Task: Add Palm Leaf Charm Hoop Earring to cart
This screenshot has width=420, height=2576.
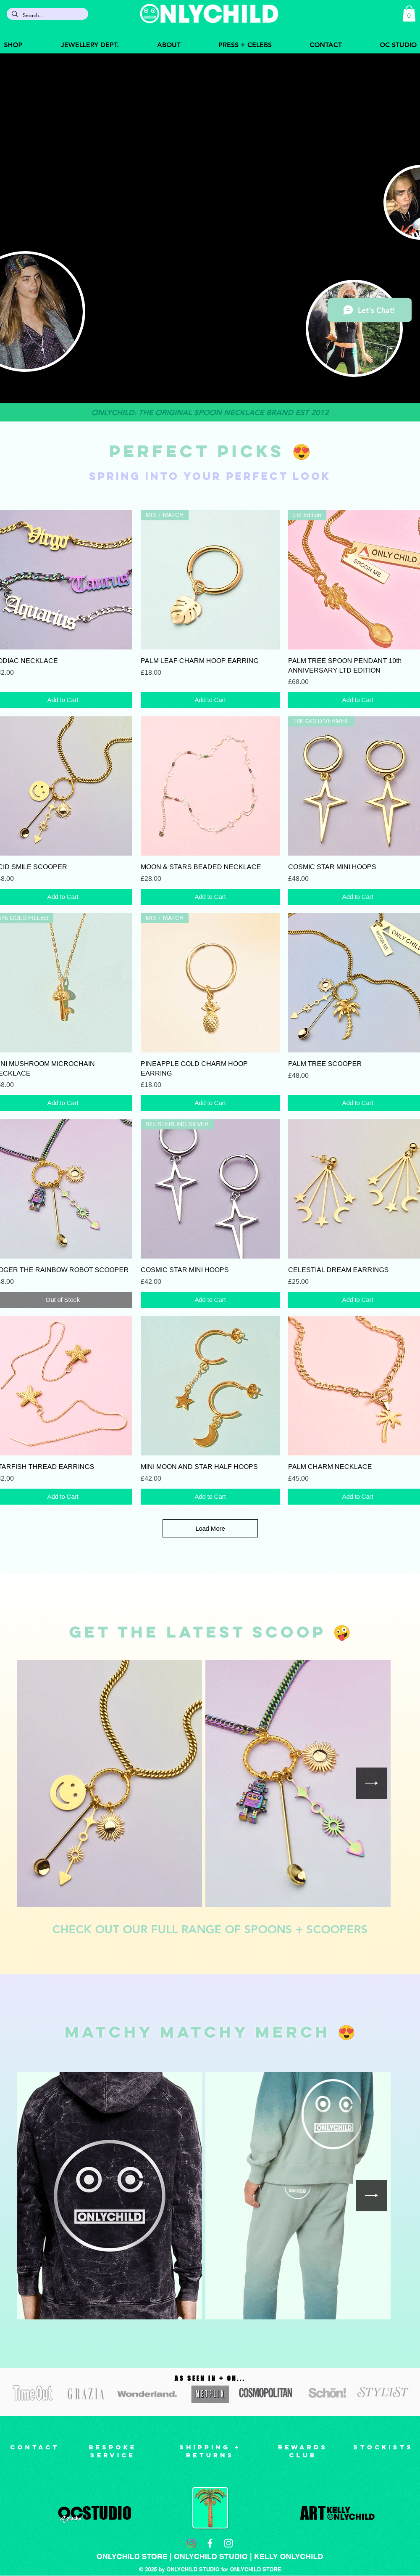Action: 210,700
